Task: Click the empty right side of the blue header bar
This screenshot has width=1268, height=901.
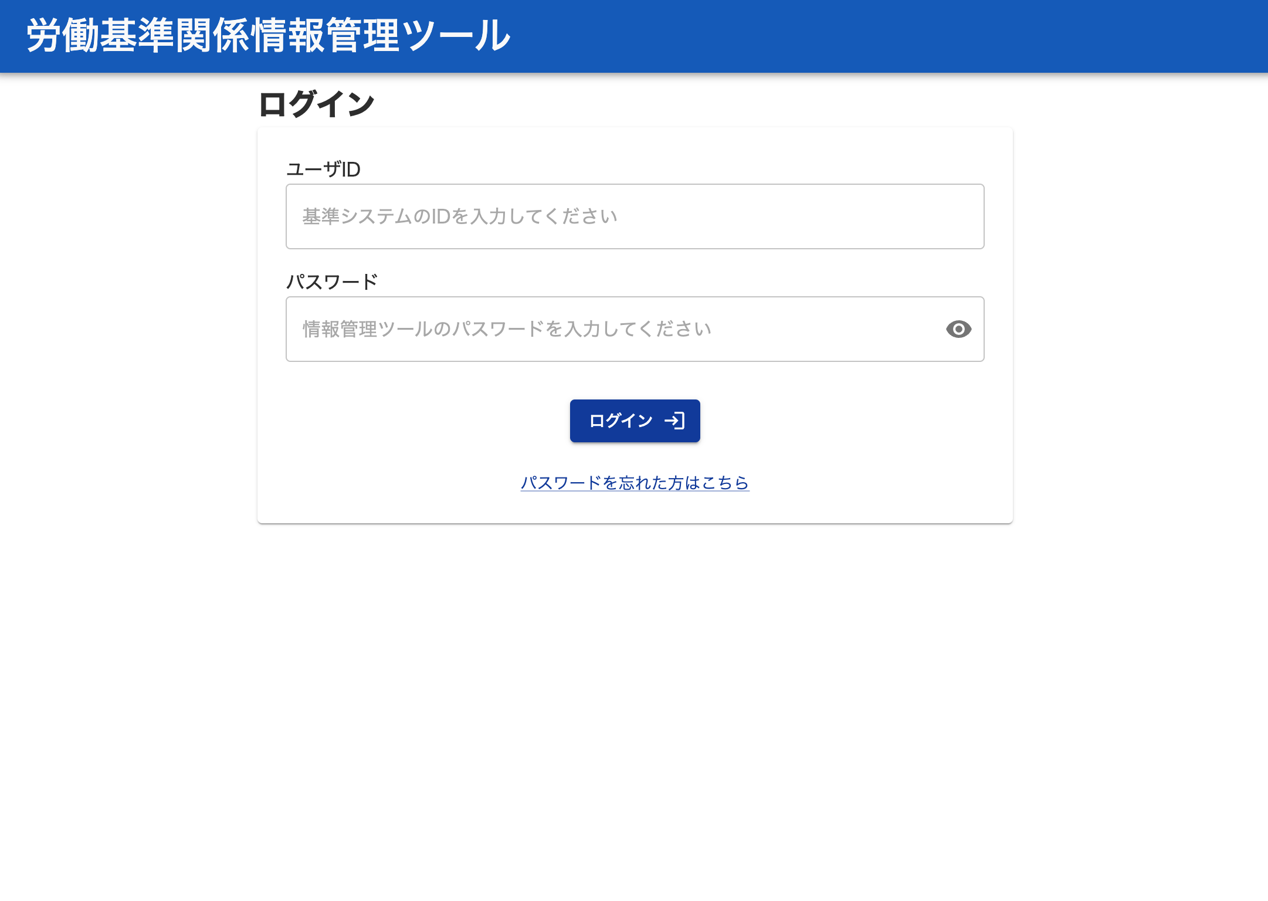Action: click(997, 35)
